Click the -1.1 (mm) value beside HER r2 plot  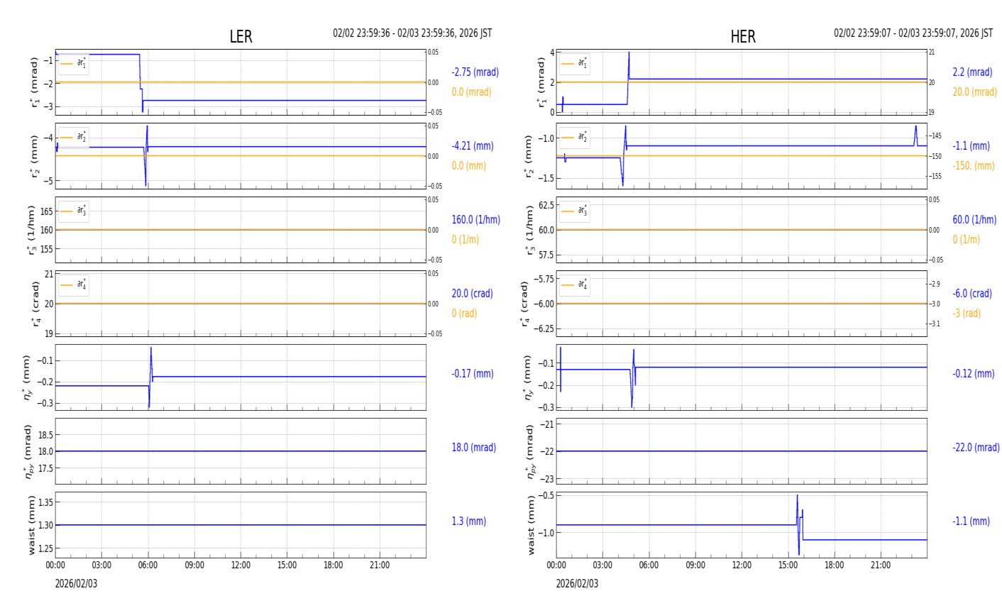(971, 146)
